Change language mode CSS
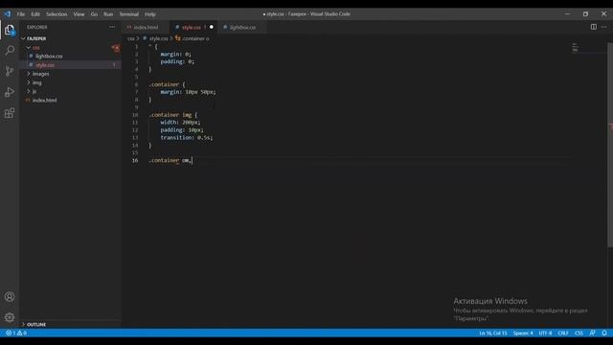 point(579,333)
